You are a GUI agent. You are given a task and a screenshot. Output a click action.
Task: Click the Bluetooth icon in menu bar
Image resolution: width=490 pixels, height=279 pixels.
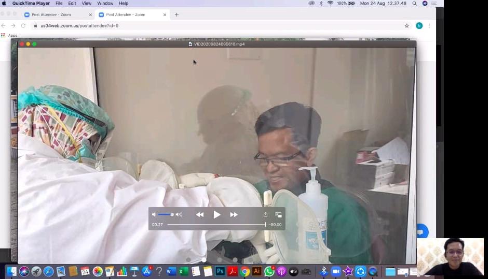click(x=321, y=3)
